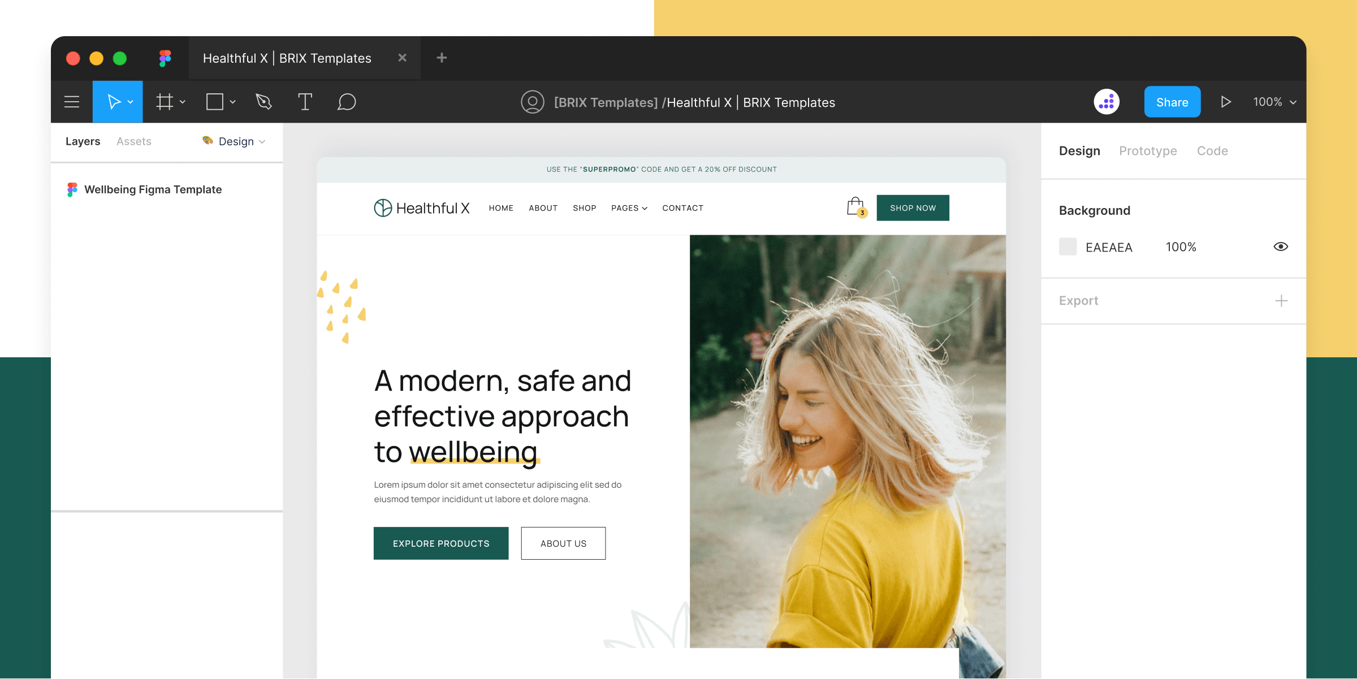Click the Healthful X logo in canvas
The width and height of the screenshot is (1357, 679).
click(422, 208)
